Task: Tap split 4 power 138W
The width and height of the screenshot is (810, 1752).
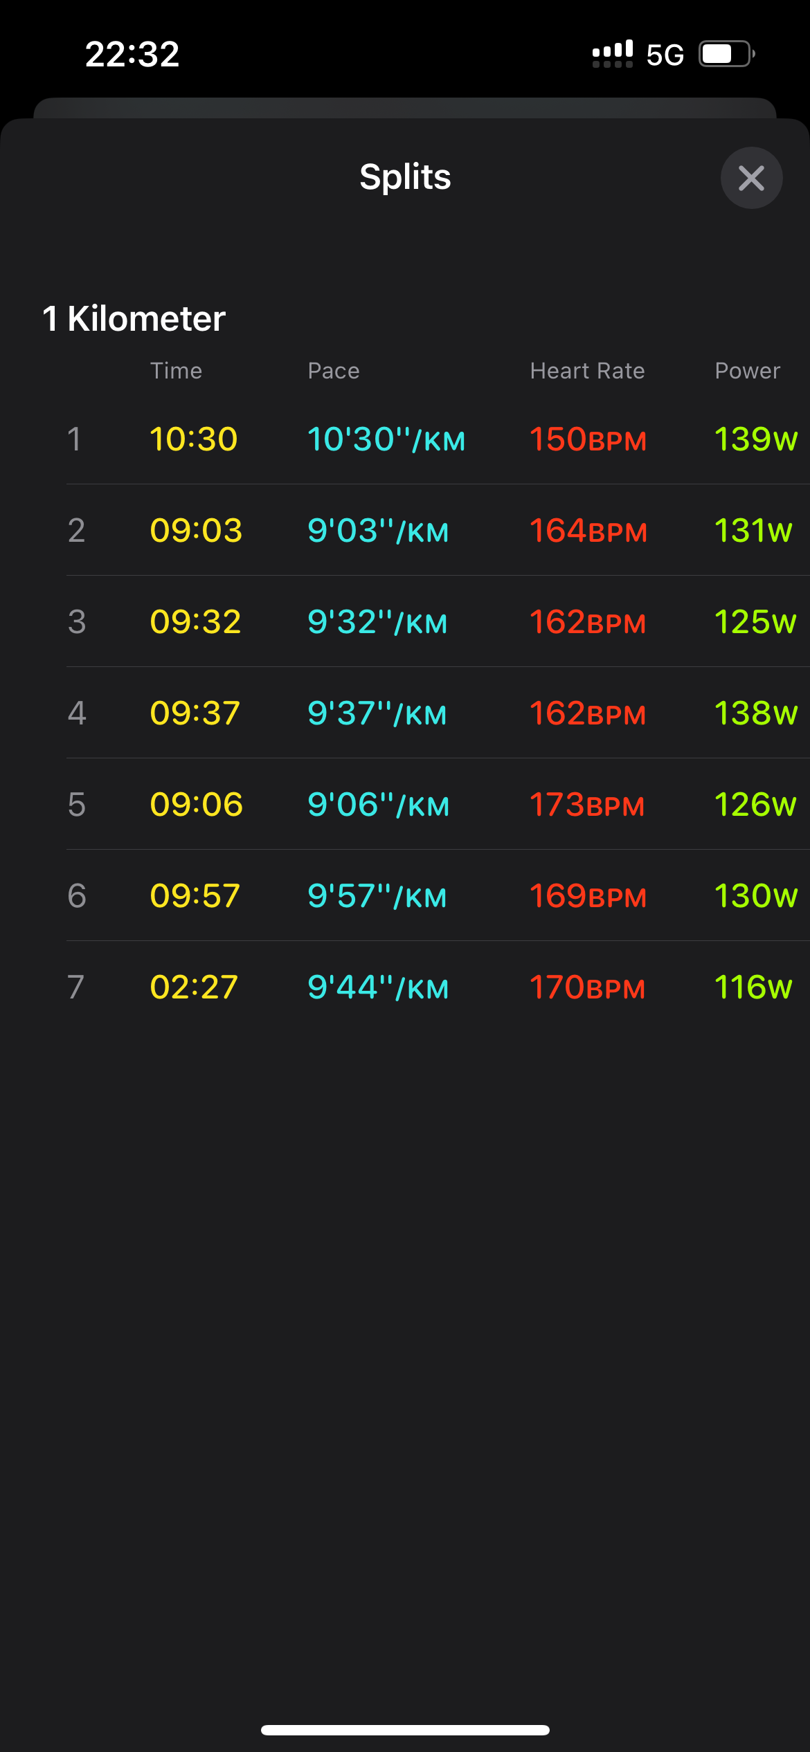Action: tap(755, 713)
